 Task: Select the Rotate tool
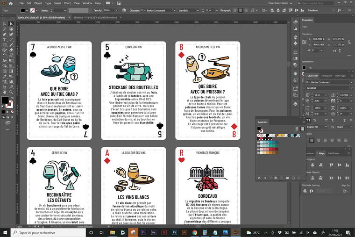(x=5, y=55)
